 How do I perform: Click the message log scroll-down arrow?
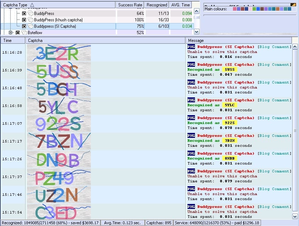click(295, 216)
